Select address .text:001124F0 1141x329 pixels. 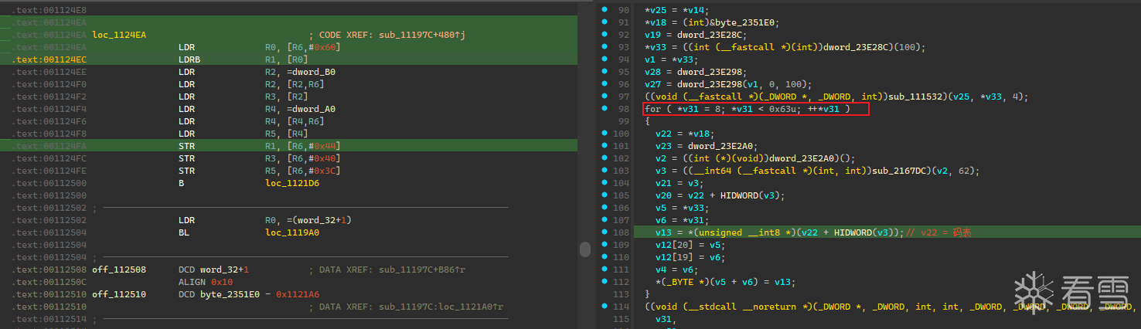(x=49, y=84)
